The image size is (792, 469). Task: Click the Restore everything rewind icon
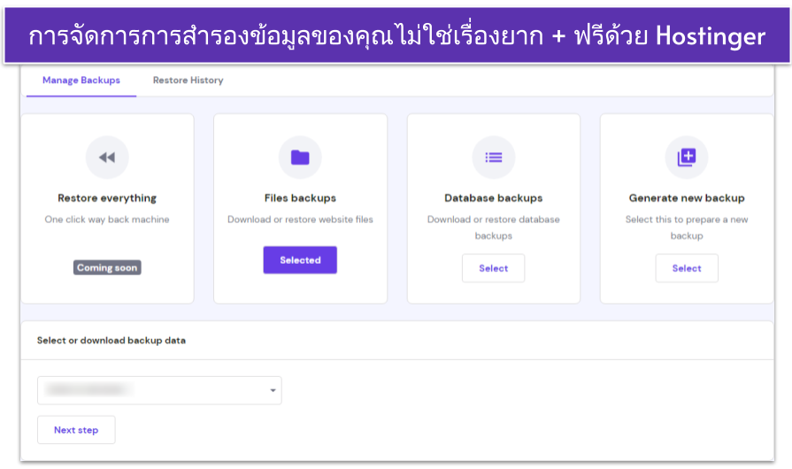click(x=107, y=158)
